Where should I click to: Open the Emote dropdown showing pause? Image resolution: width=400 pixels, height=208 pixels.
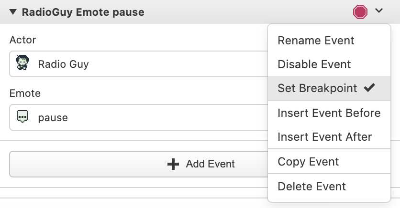pos(139,117)
